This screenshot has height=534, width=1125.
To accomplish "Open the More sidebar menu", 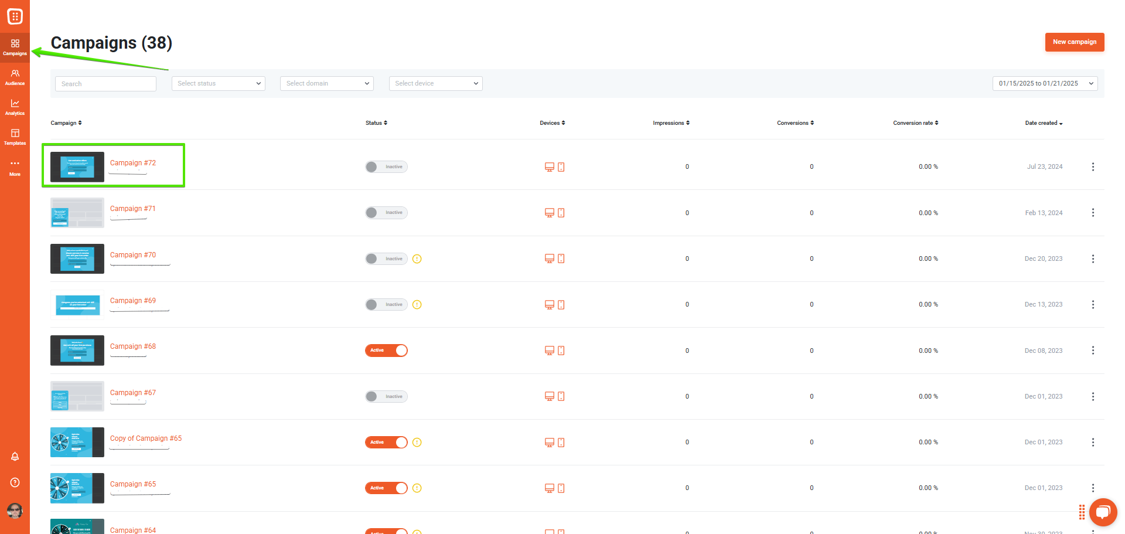I will click(15, 168).
